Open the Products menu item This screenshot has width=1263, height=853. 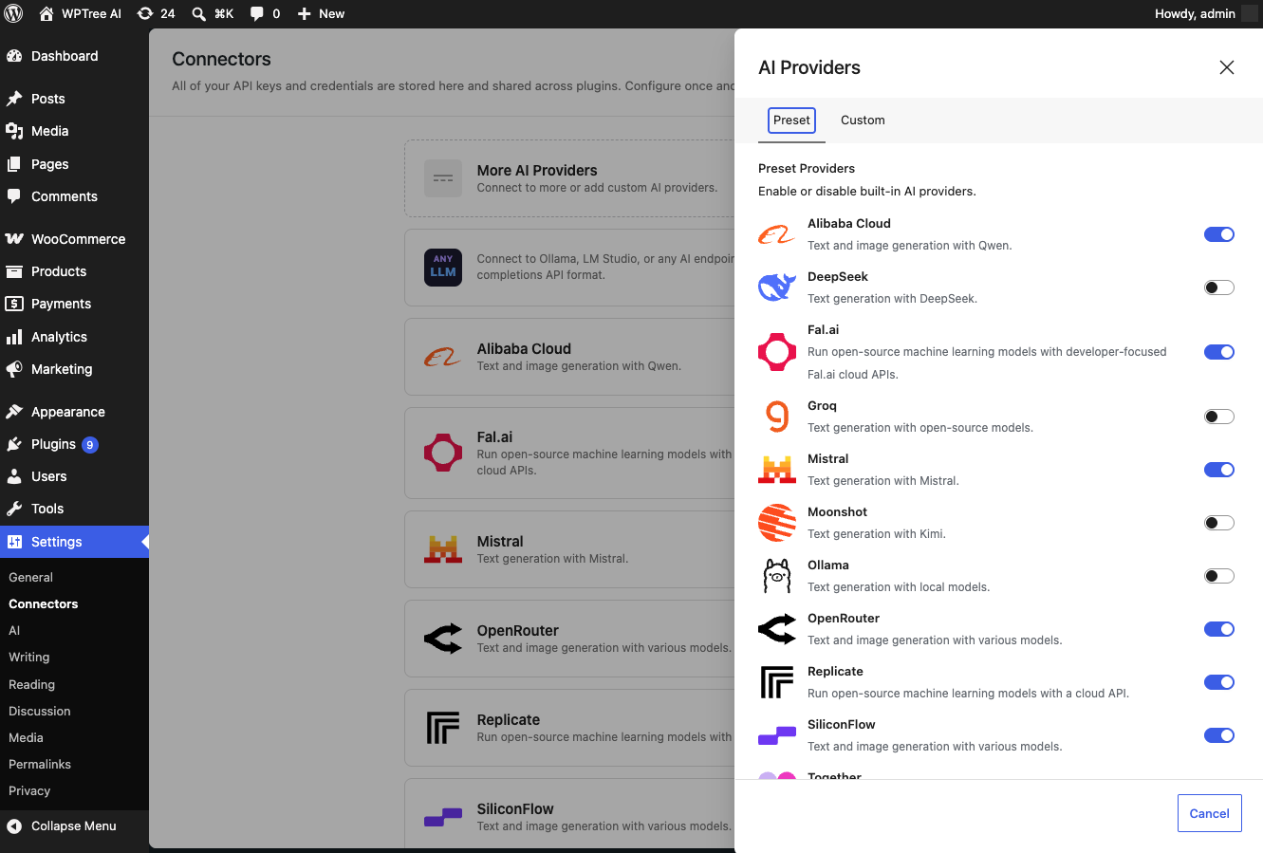tap(74, 271)
